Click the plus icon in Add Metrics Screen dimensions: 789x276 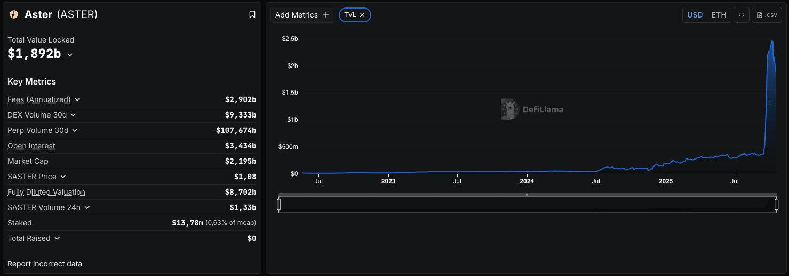[326, 15]
